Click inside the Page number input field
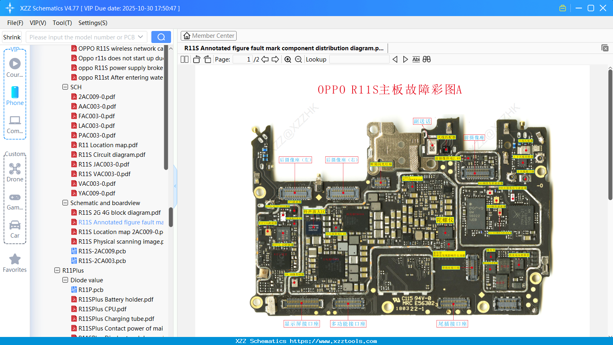613x345 pixels. (x=241, y=59)
